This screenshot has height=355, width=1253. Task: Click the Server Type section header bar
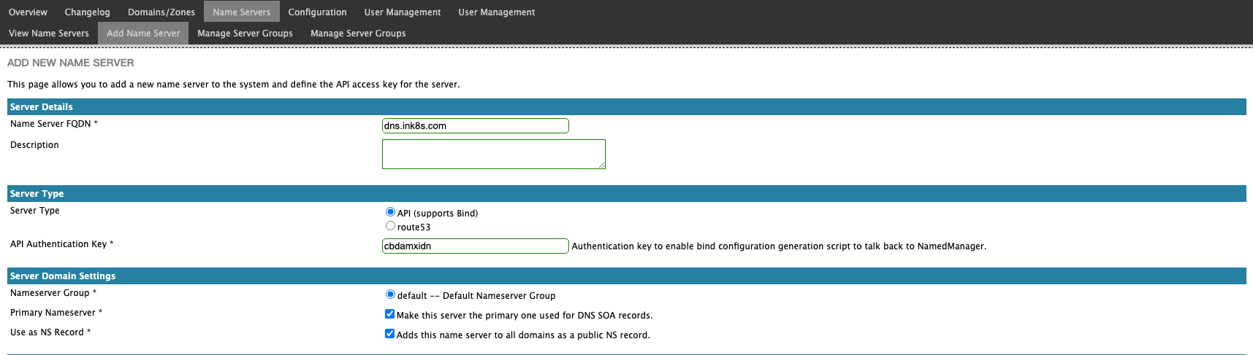[627, 193]
